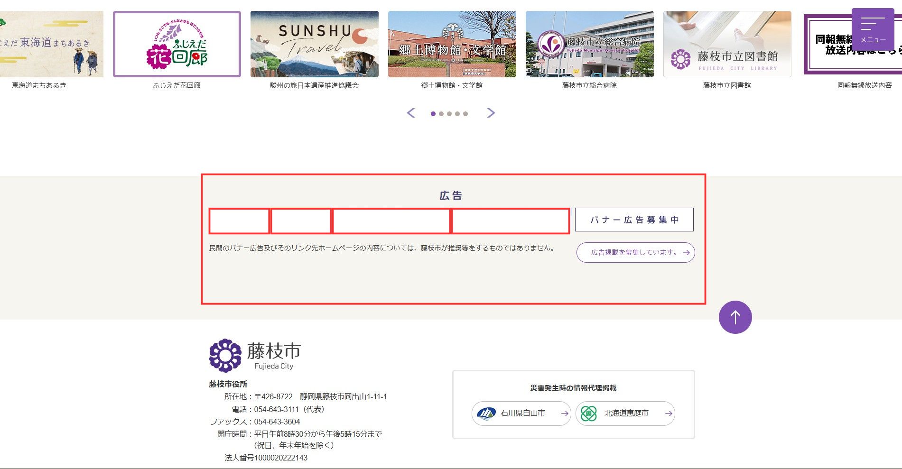Select the first carousel pagination dot

433,114
